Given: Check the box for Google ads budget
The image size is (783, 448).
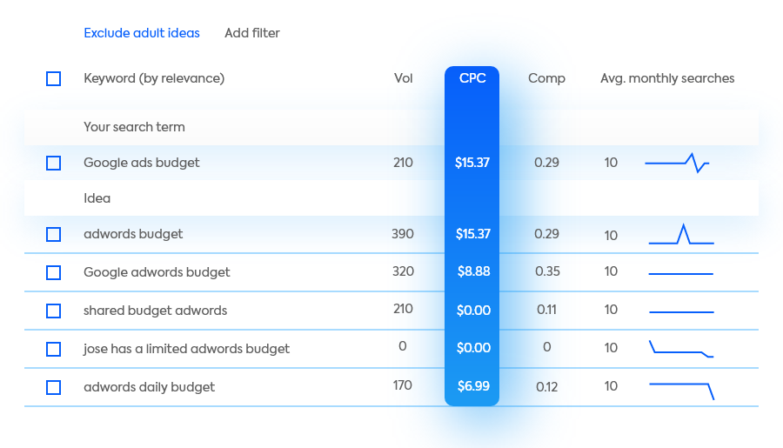Looking at the screenshot, I should click(53, 163).
